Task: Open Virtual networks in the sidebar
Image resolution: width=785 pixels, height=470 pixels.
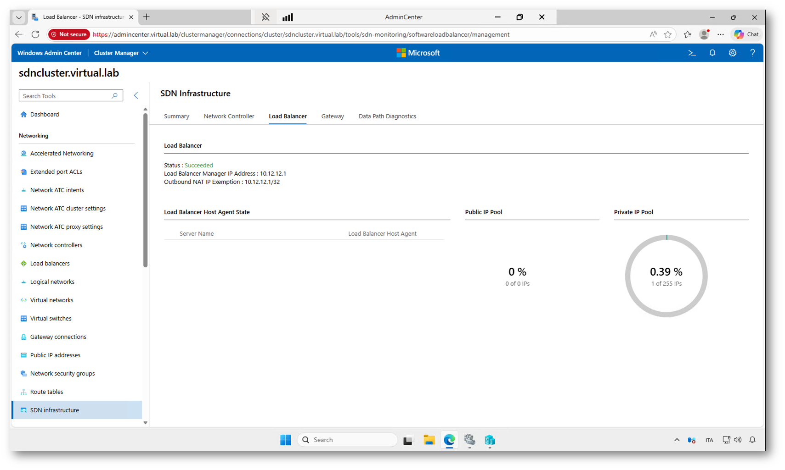Action: pyautogui.click(x=51, y=300)
